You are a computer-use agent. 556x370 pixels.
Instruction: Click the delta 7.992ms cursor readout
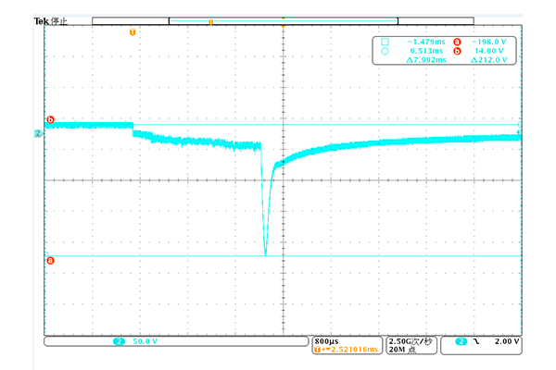click(425, 60)
